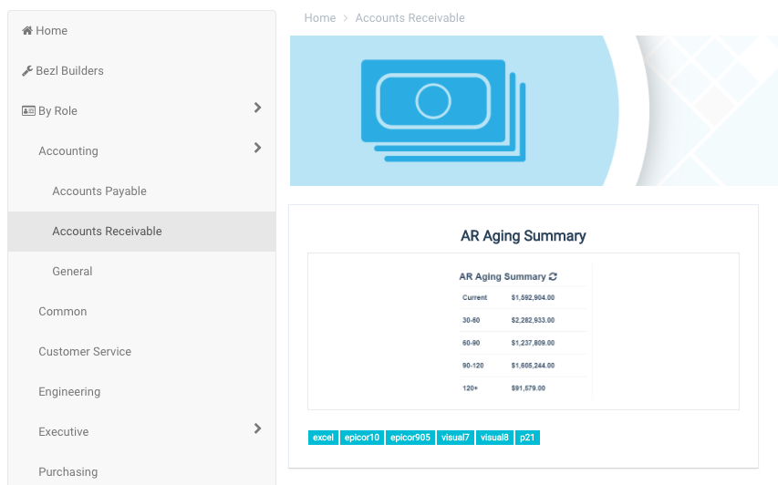
Task: Select the 60-90 row label
Action: (x=471, y=343)
